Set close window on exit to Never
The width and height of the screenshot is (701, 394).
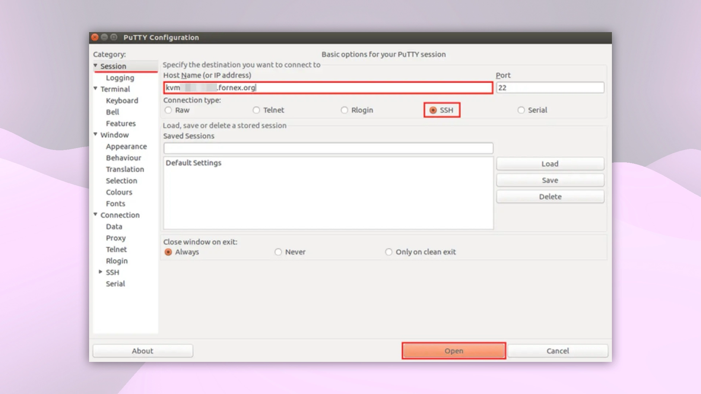[x=278, y=252]
